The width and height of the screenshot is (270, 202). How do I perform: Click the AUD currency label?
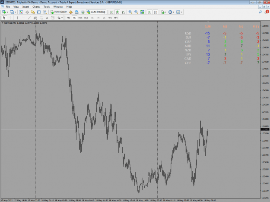point(188,46)
